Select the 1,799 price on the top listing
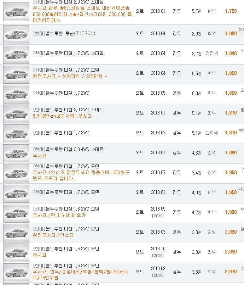 pos(231,11)
